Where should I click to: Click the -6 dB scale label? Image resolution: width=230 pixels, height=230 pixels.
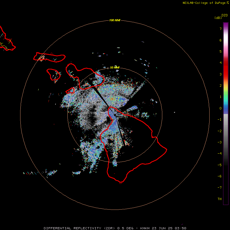coord(220,176)
